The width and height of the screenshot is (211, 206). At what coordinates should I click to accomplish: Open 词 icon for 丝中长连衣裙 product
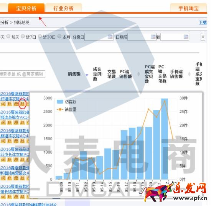coord(3,159)
